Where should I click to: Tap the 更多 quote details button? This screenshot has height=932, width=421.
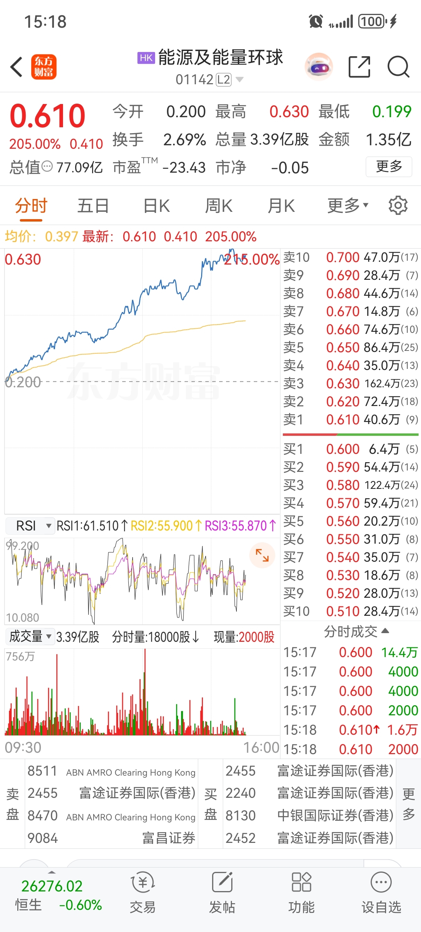click(x=389, y=166)
